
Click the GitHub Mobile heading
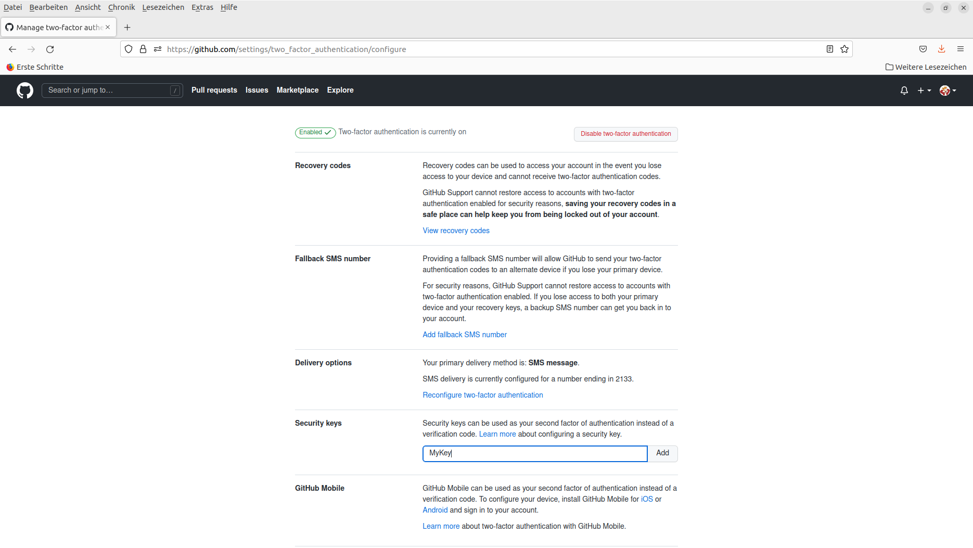319,488
